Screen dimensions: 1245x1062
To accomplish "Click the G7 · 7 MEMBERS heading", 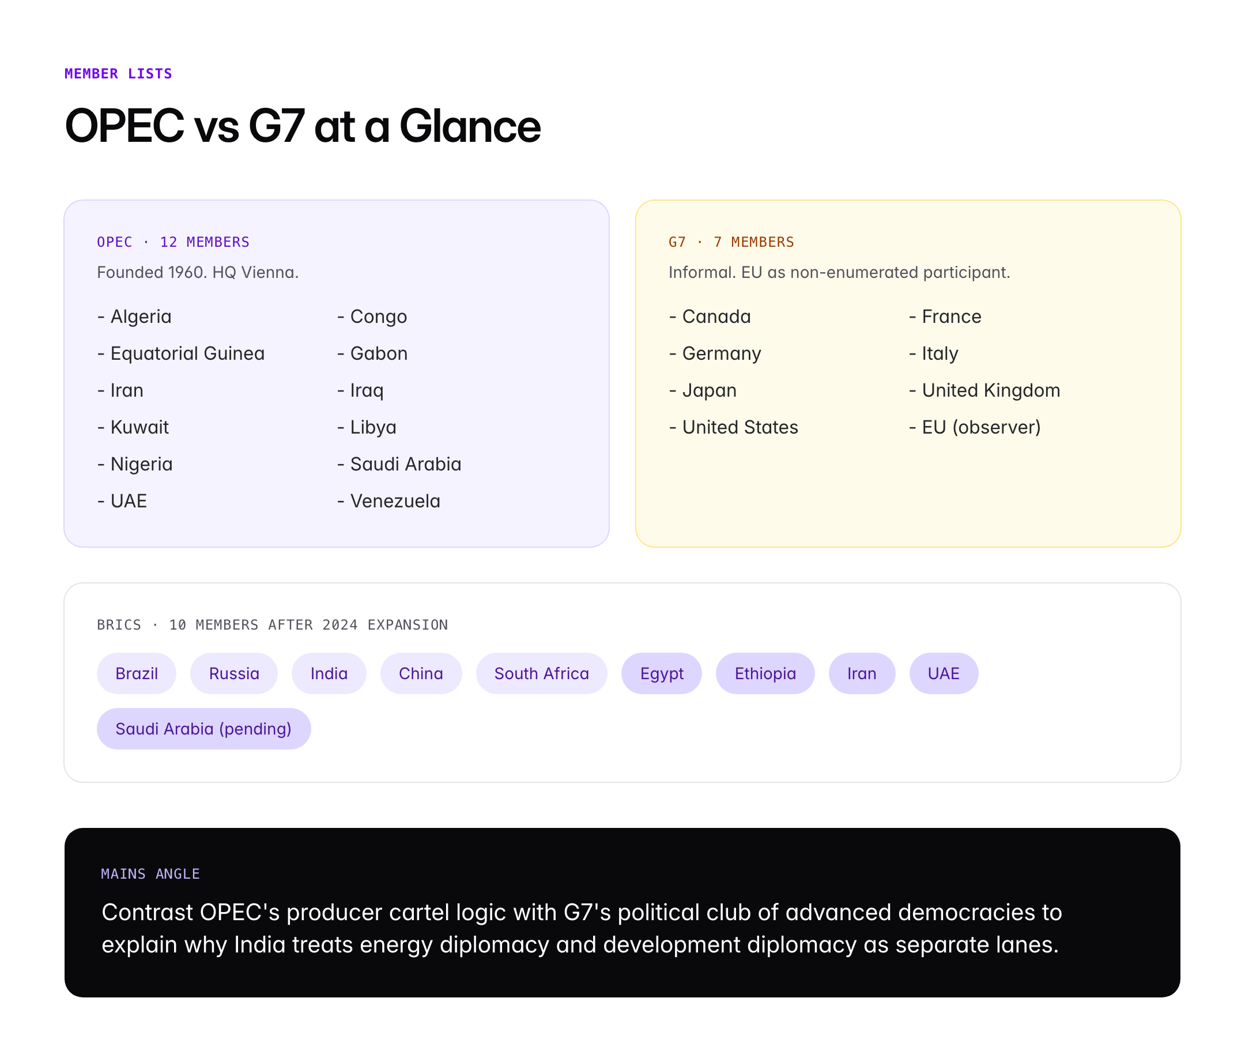I will click(x=731, y=242).
